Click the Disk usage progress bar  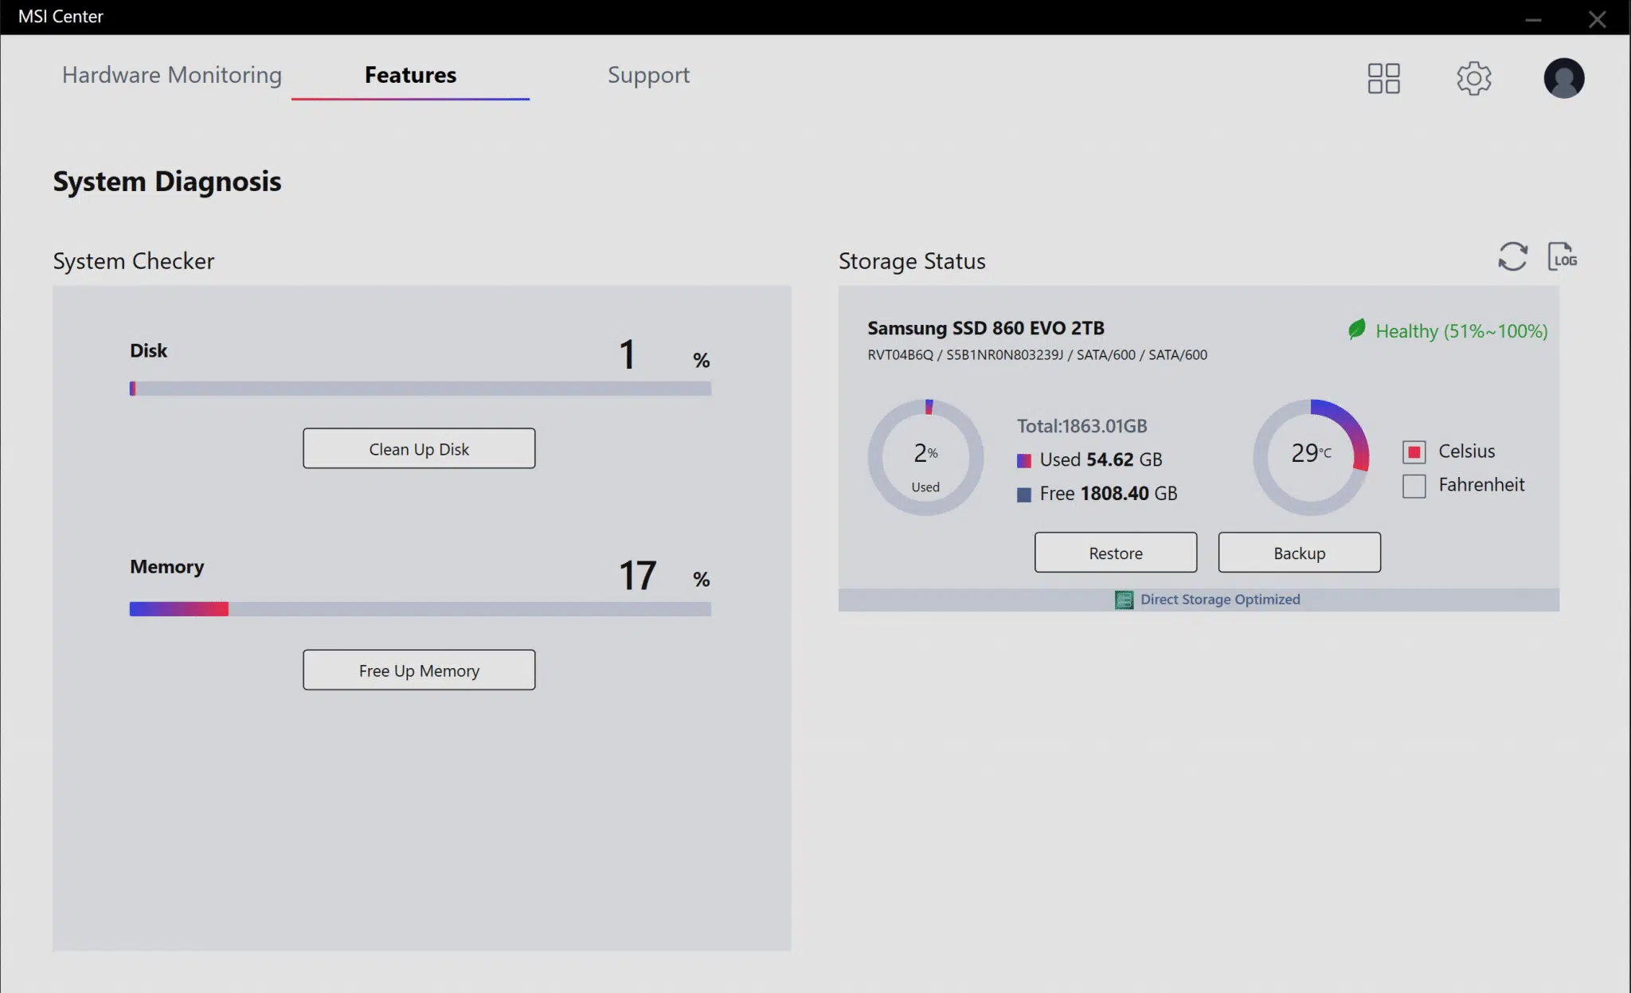click(420, 389)
